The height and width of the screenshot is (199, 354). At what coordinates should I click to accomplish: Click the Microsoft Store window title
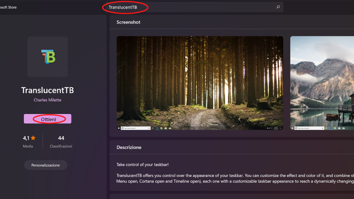[x=8, y=7]
